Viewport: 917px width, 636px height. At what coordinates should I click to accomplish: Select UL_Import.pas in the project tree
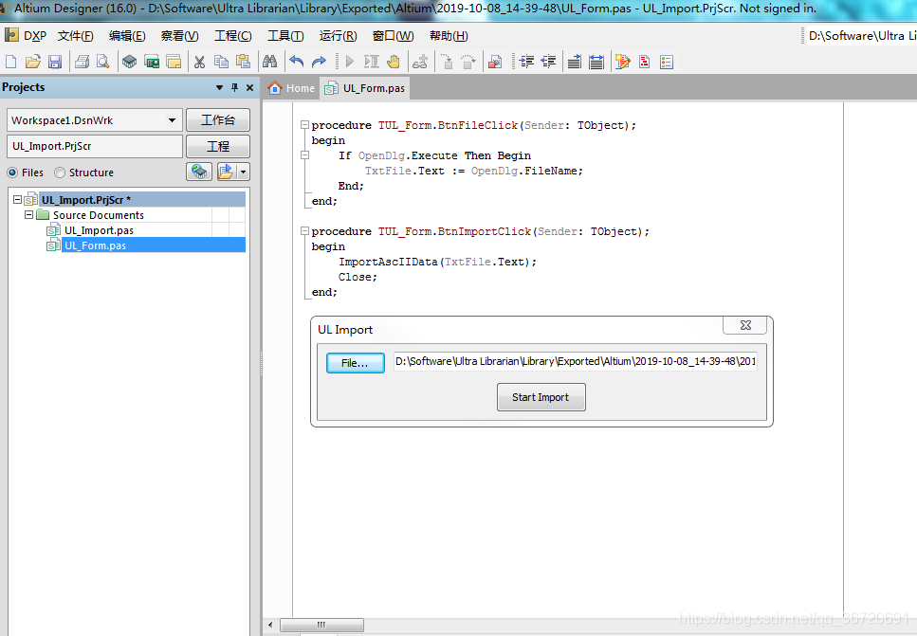pos(99,230)
